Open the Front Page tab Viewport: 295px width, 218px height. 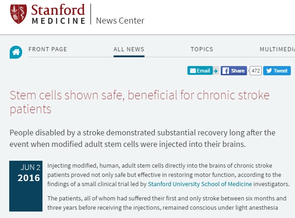(x=48, y=49)
